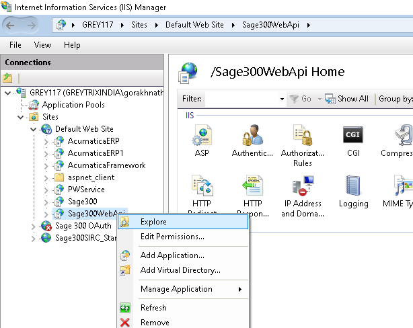Click the green Refresh menu icon
The width and height of the screenshot is (413, 328).
pos(125,308)
